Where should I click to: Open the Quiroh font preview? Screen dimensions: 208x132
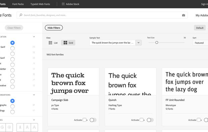131,81
